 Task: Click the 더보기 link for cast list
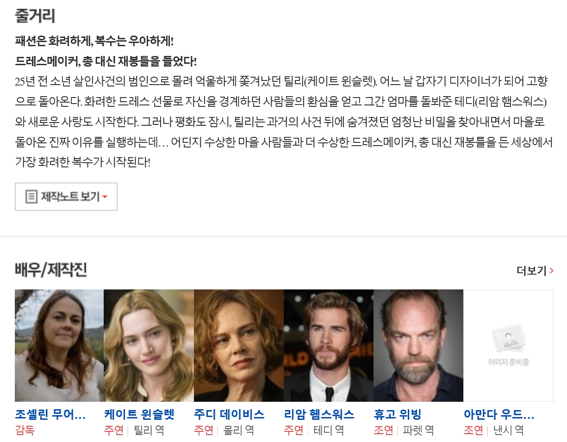tap(535, 271)
